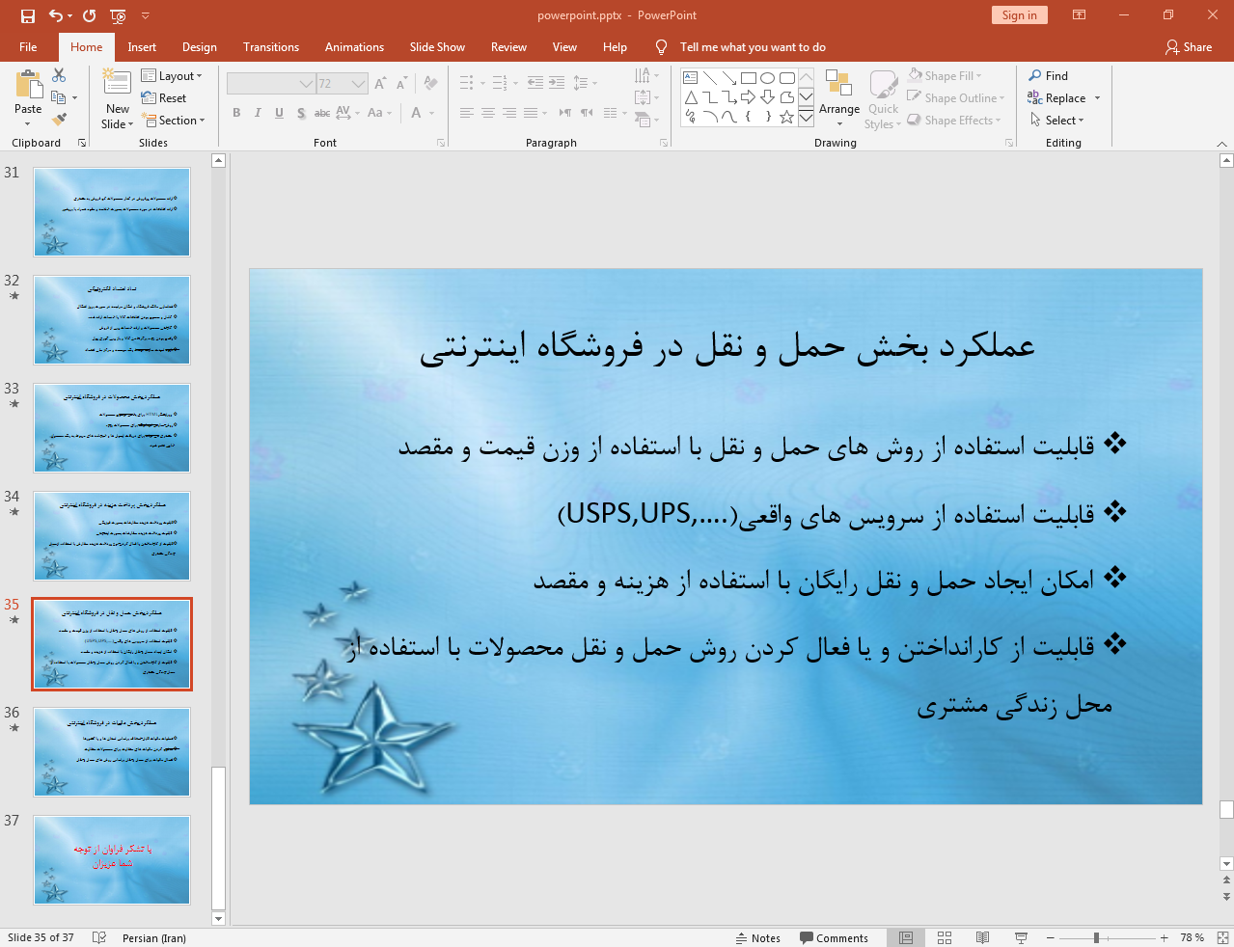Toggle strikethrough formatting
Viewport: 1234px width, 947px height.
pyautogui.click(x=322, y=113)
